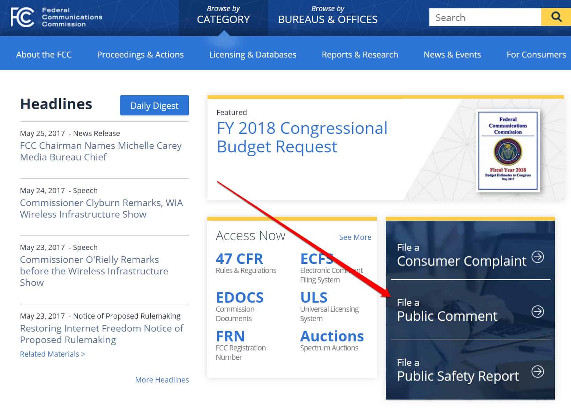Open ECFS Electronic Comment Filing System
The image size is (571, 409).
pyautogui.click(x=331, y=268)
